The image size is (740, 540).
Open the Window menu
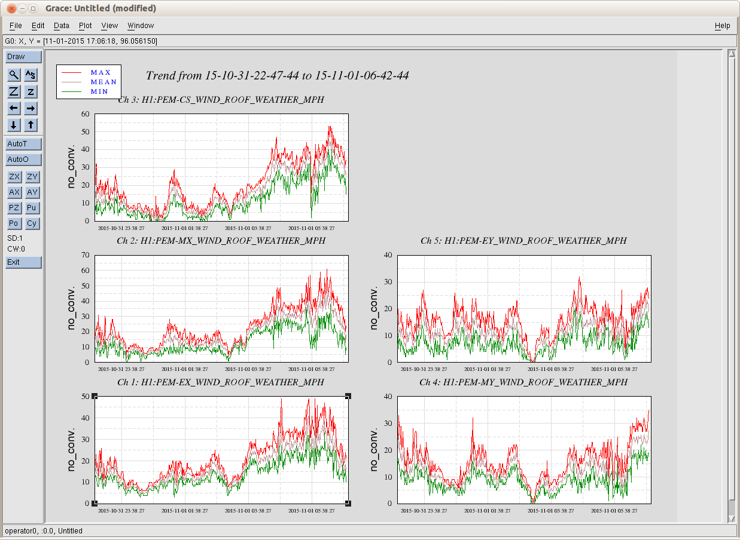pos(141,26)
